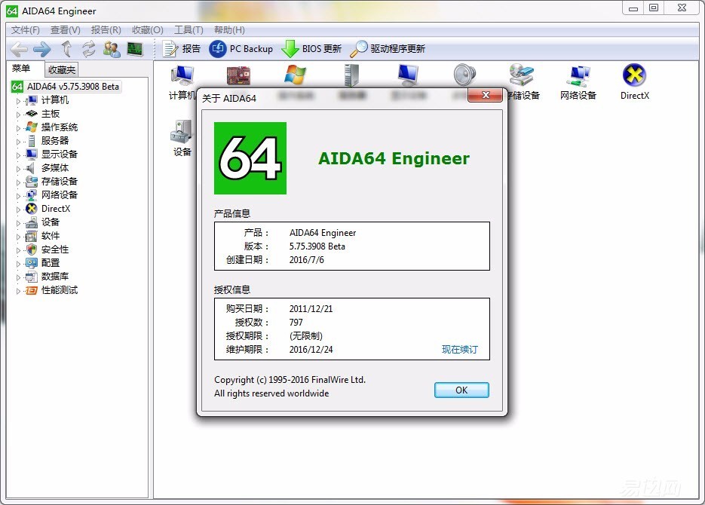Screen dimensions: 705x505
Task: Open the 存储设备 storage icon in main pane
Action: (522, 82)
